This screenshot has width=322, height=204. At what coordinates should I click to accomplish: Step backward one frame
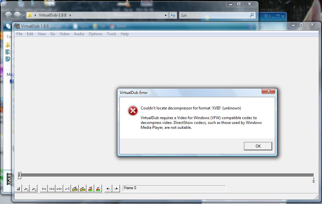click(52, 189)
